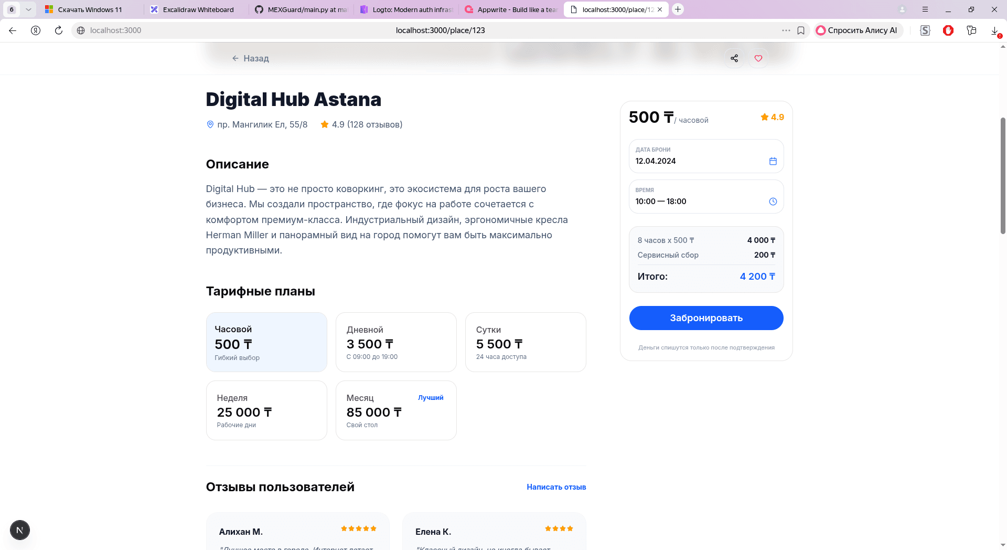Bookmark this page with the bookmark icon
The image size is (1007, 550).
click(801, 30)
